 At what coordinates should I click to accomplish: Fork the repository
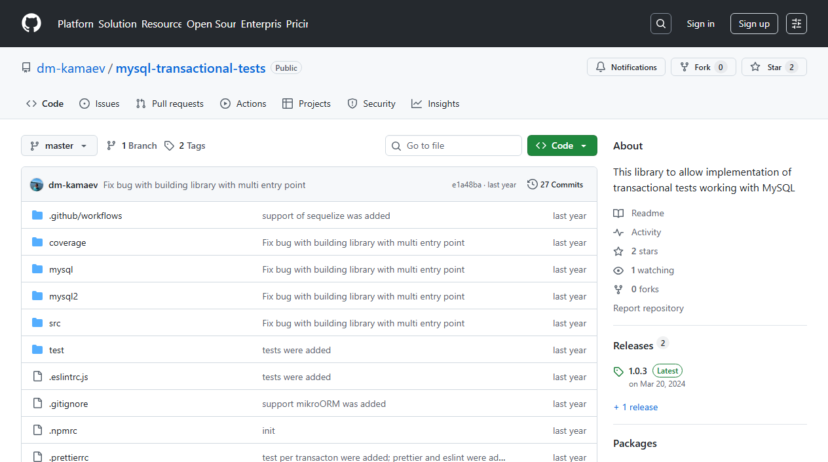pyautogui.click(x=703, y=67)
